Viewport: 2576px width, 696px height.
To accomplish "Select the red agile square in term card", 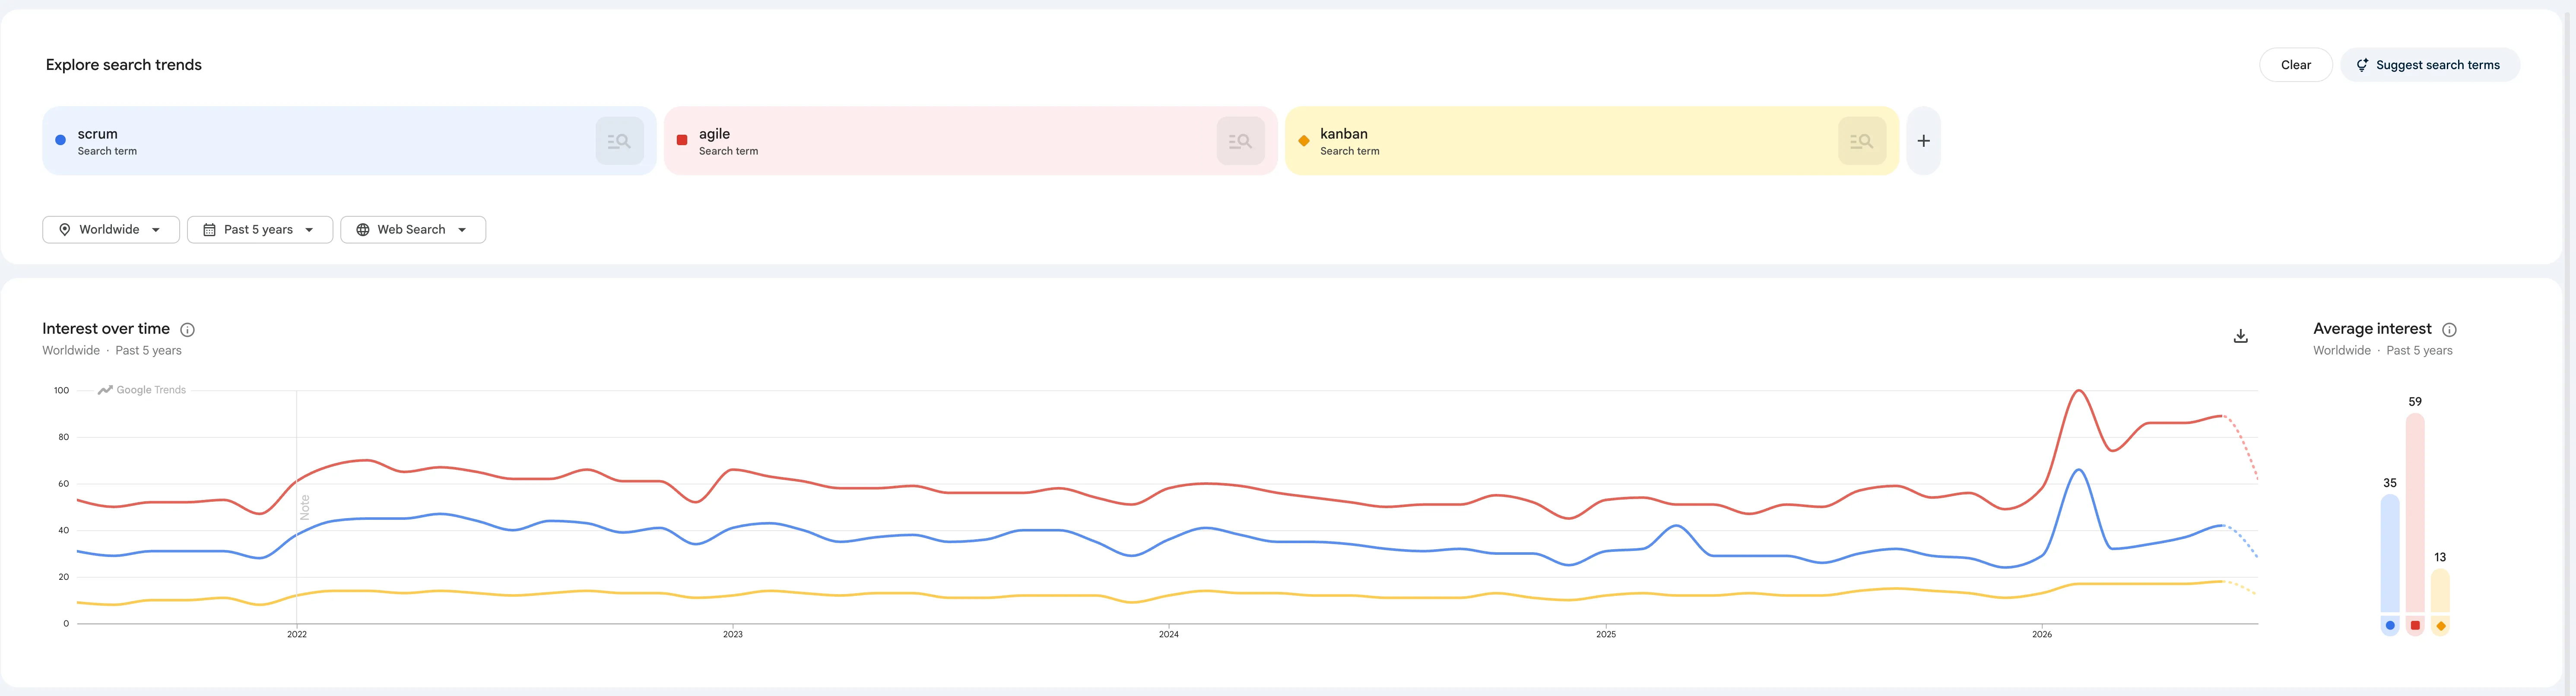I will [x=682, y=140].
